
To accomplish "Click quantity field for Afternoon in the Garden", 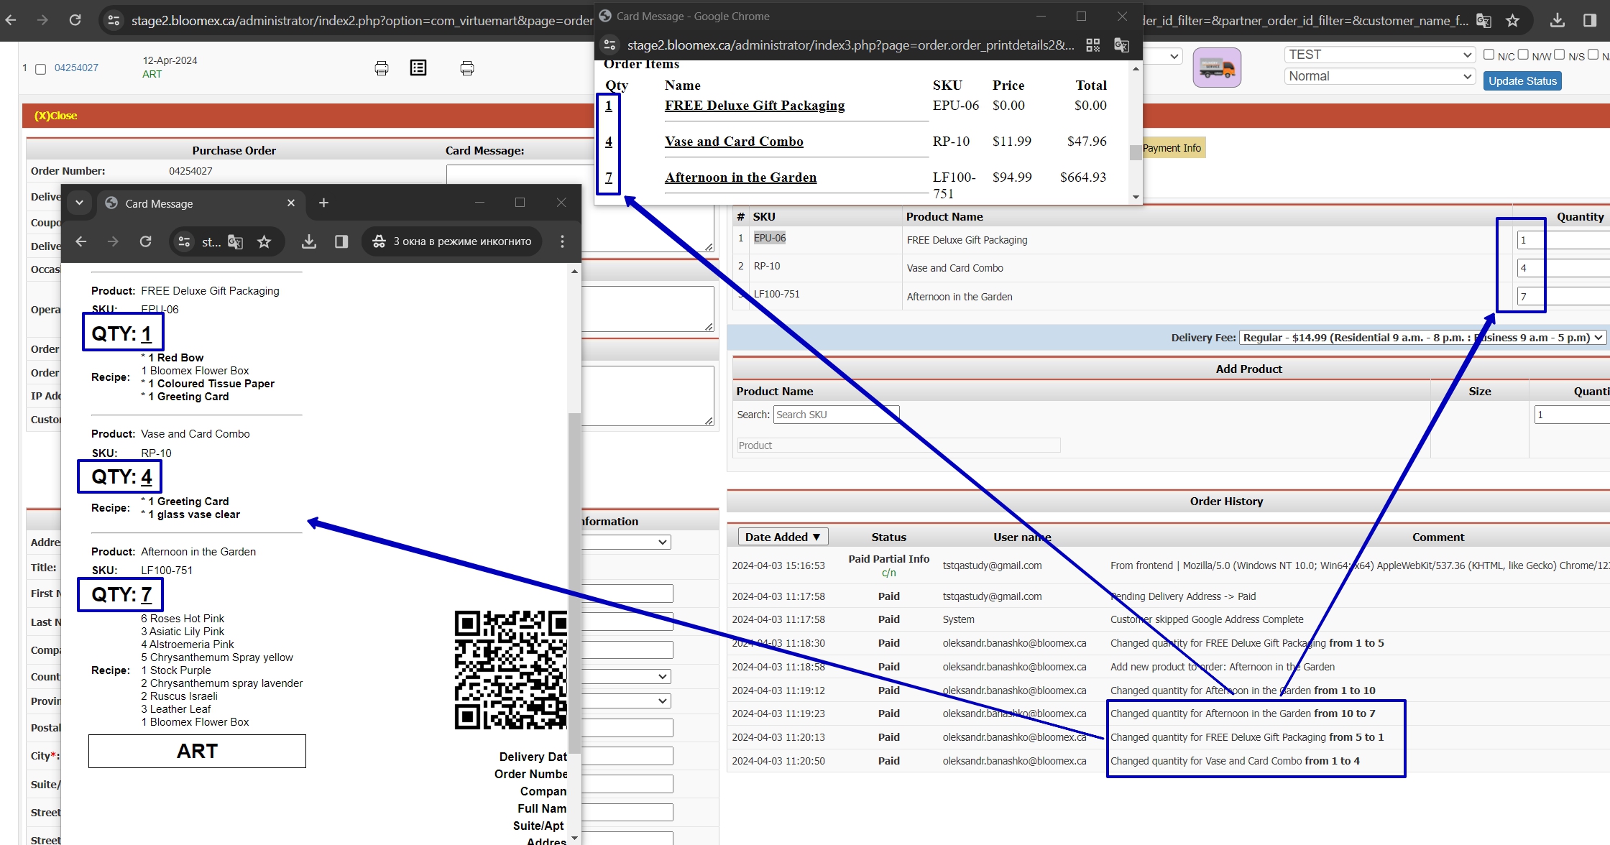I will pos(1563,297).
